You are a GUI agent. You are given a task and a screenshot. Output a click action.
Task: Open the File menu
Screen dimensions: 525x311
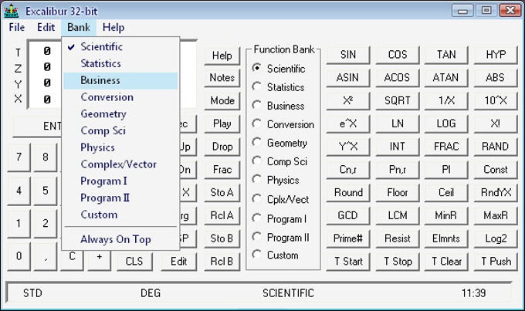(x=17, y=27)
